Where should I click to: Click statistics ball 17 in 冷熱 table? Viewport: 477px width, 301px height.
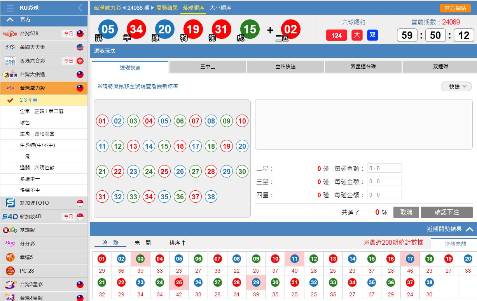410,259
